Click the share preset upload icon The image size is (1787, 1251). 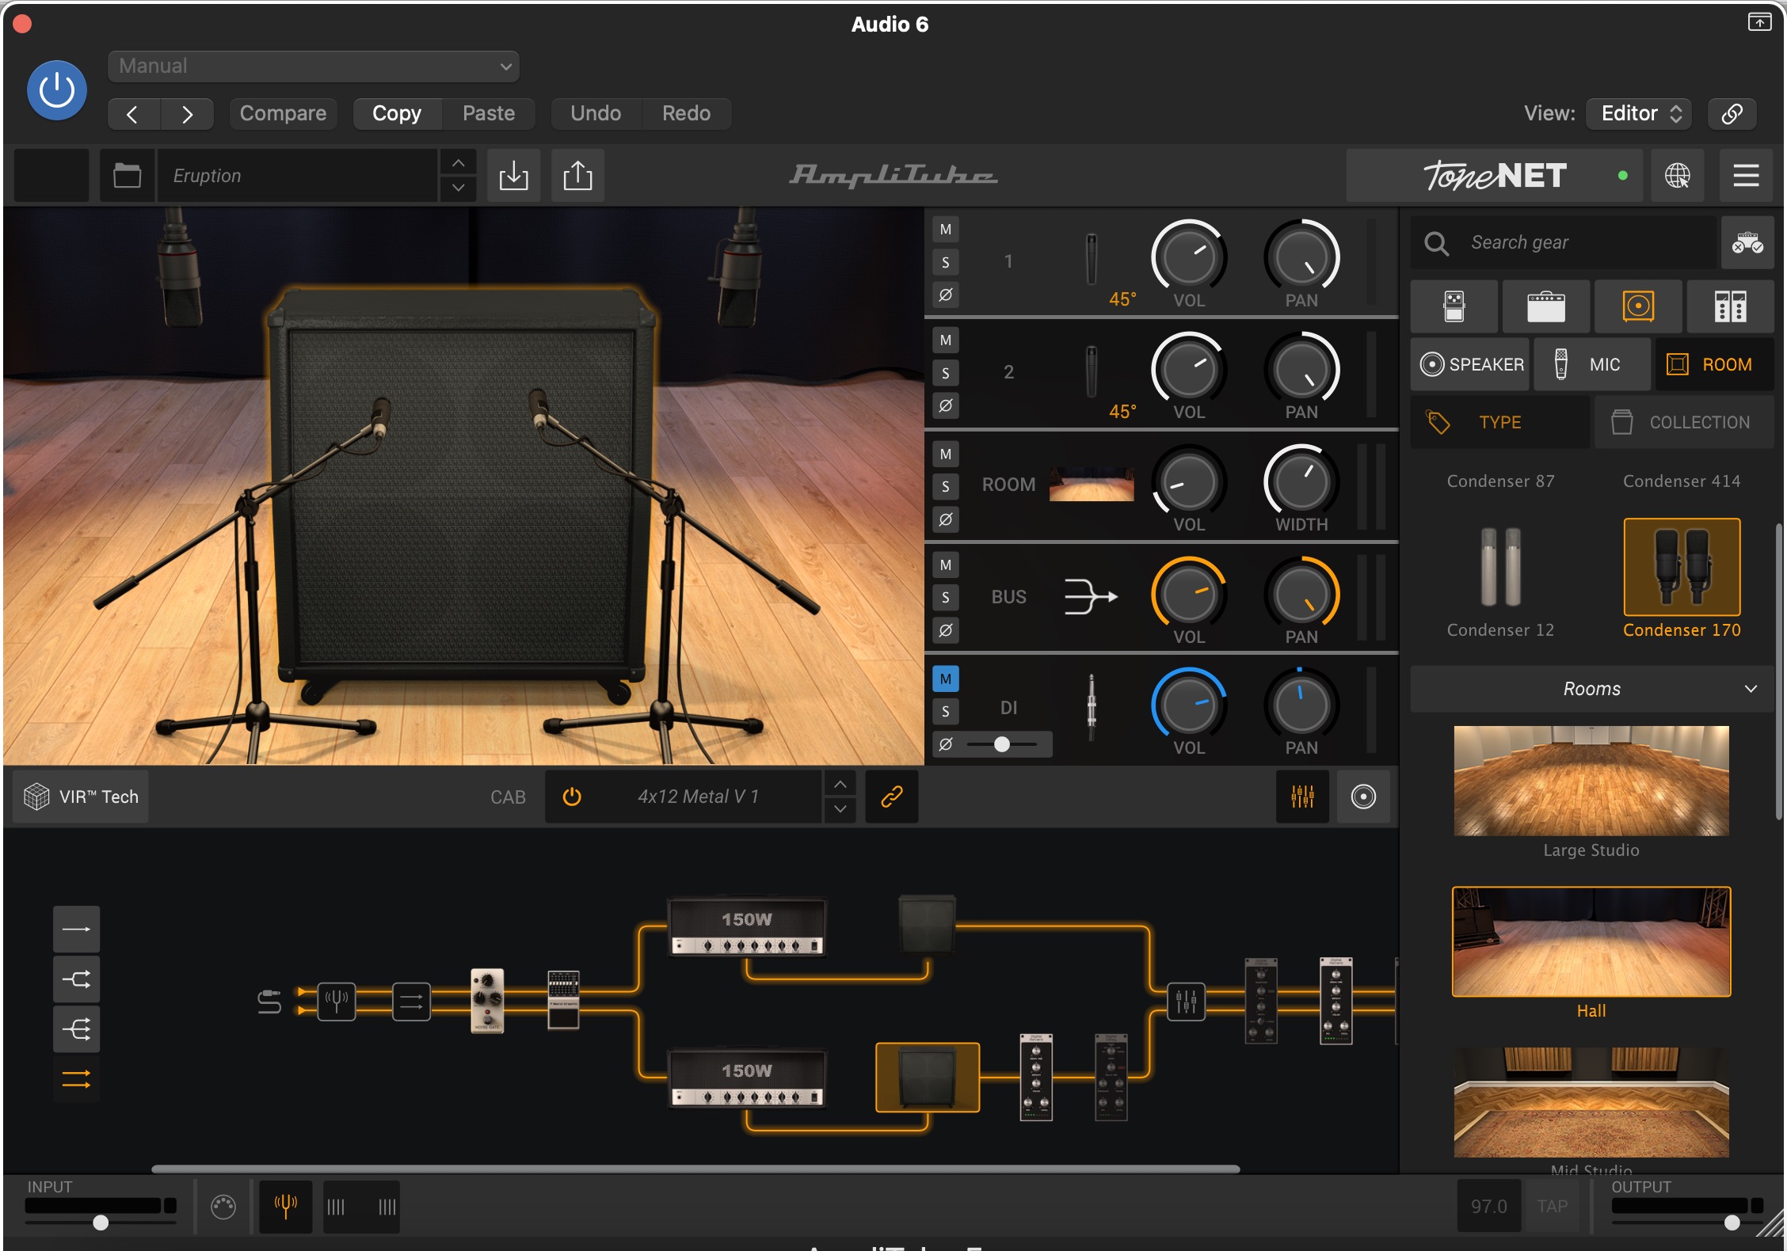coord(577,176)
